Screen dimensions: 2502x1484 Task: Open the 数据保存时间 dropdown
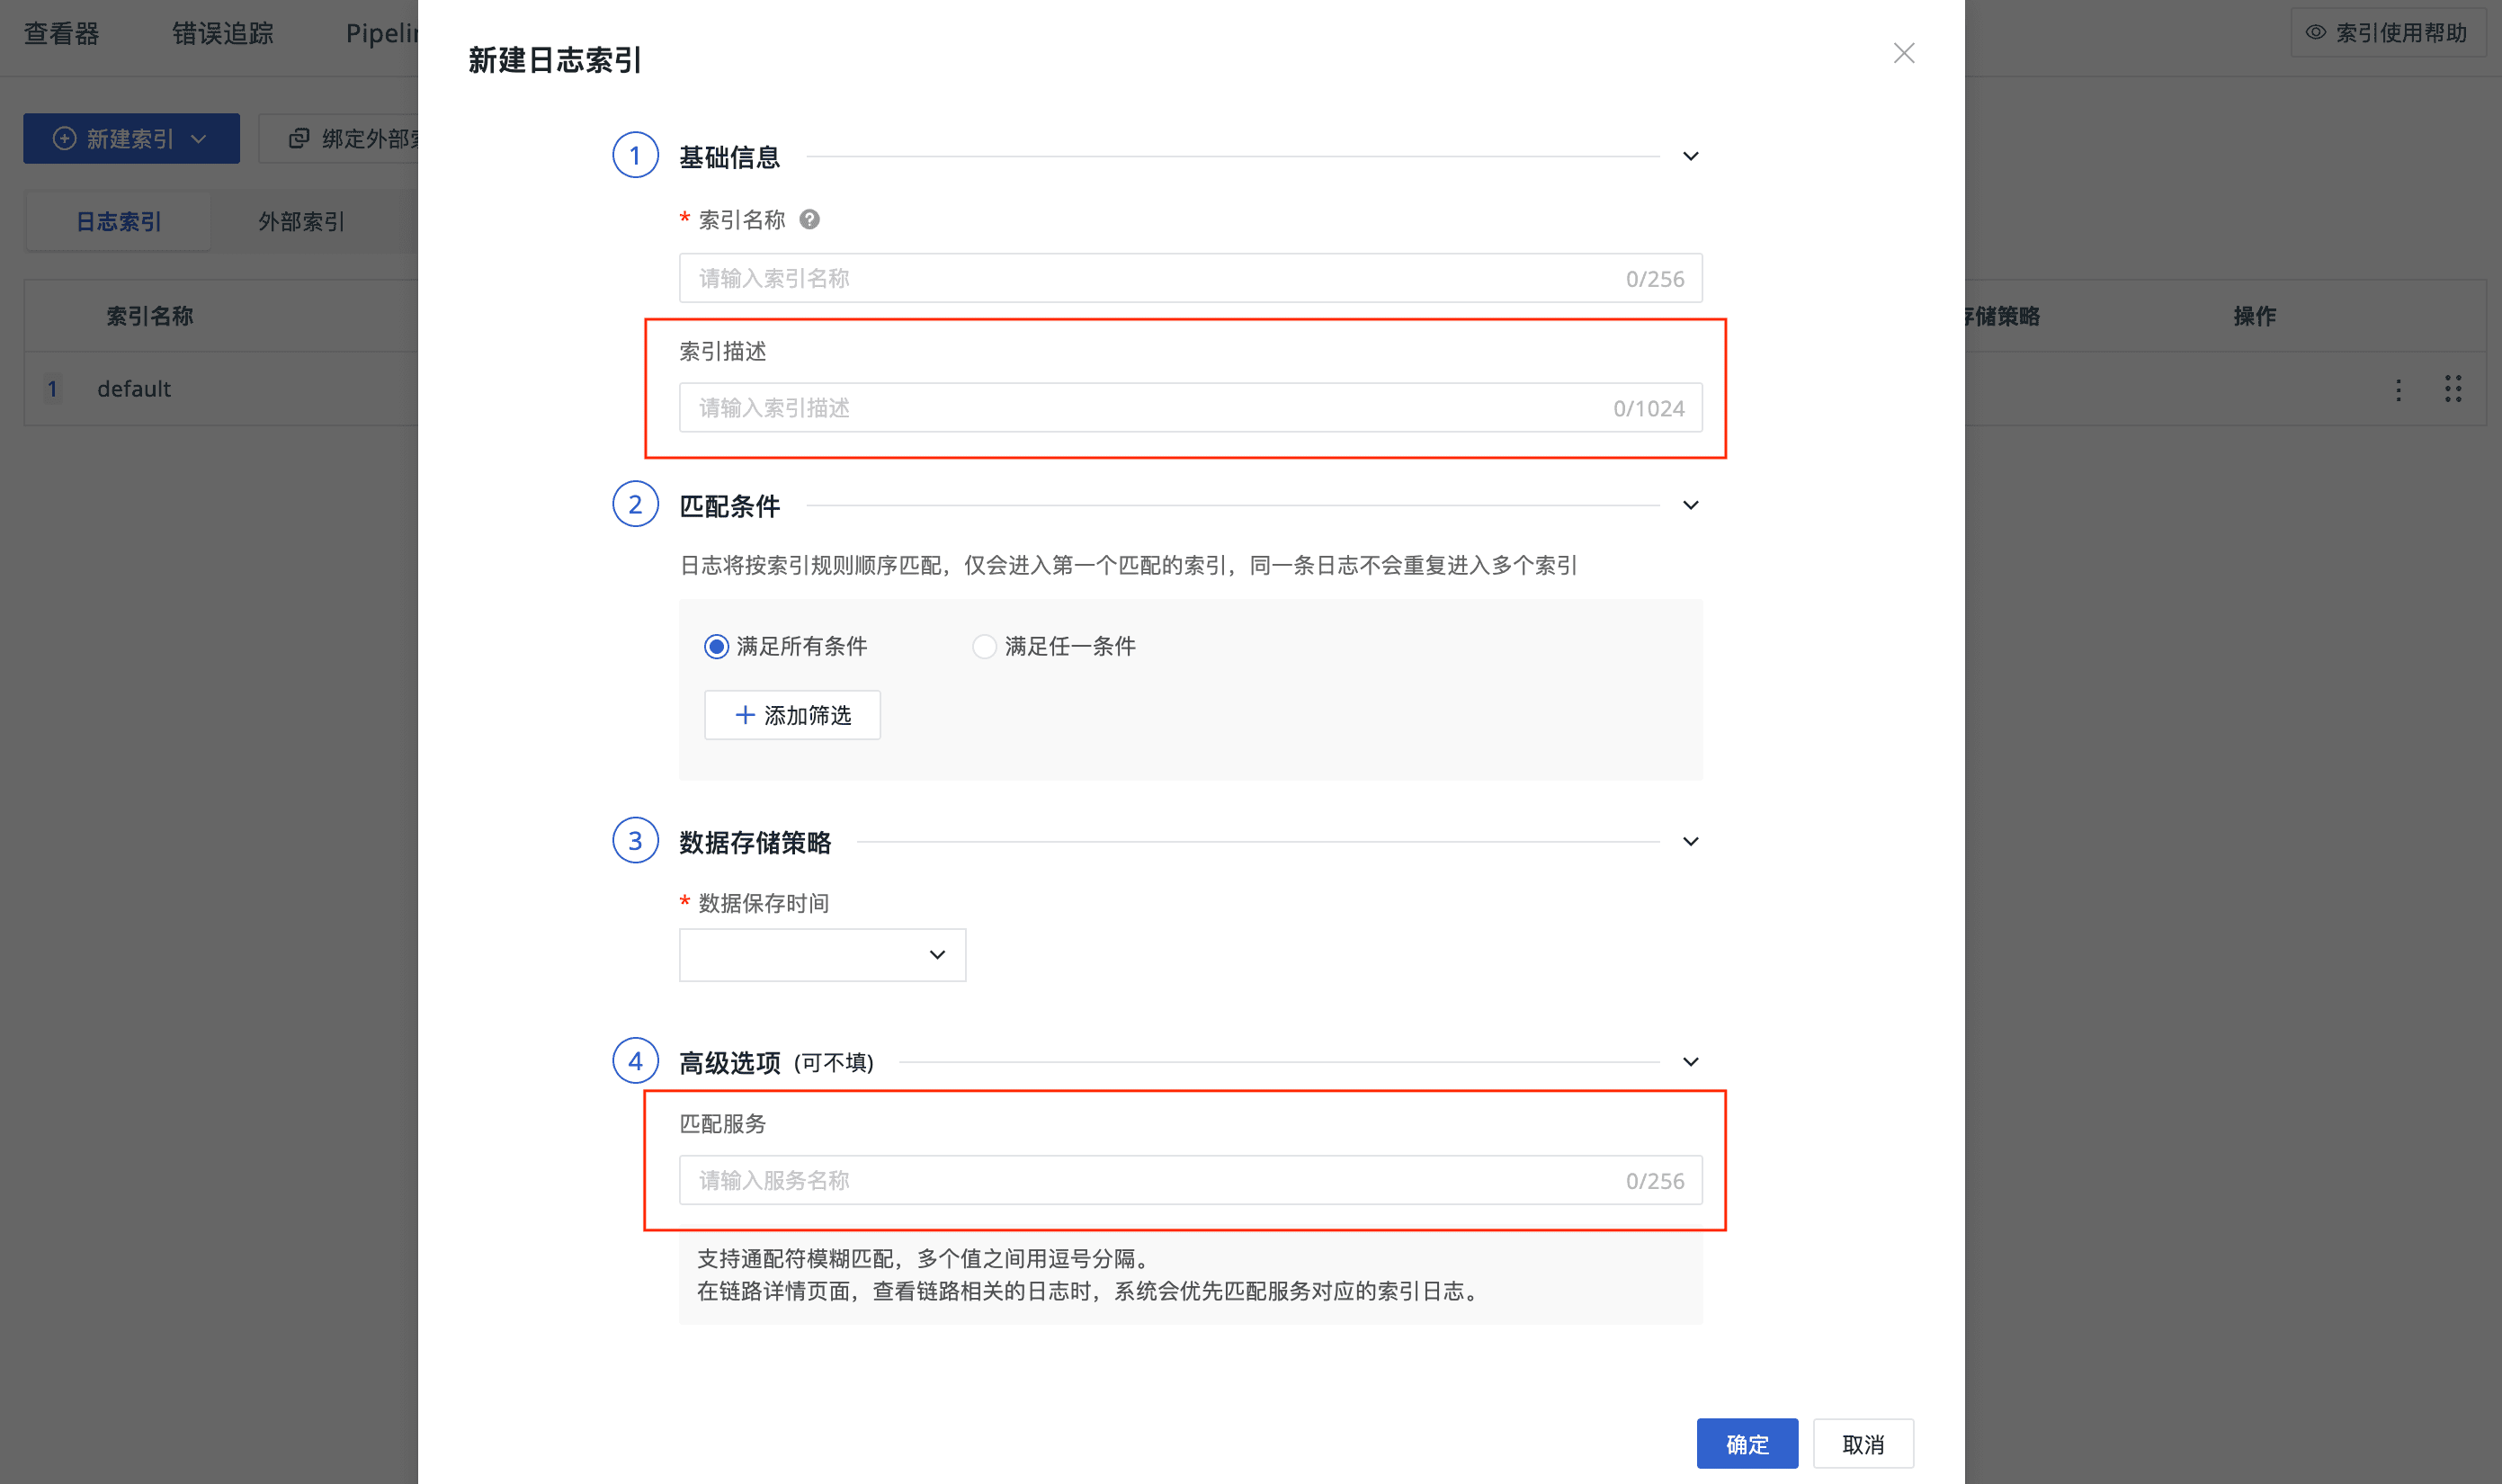click(x=822, y=955)
